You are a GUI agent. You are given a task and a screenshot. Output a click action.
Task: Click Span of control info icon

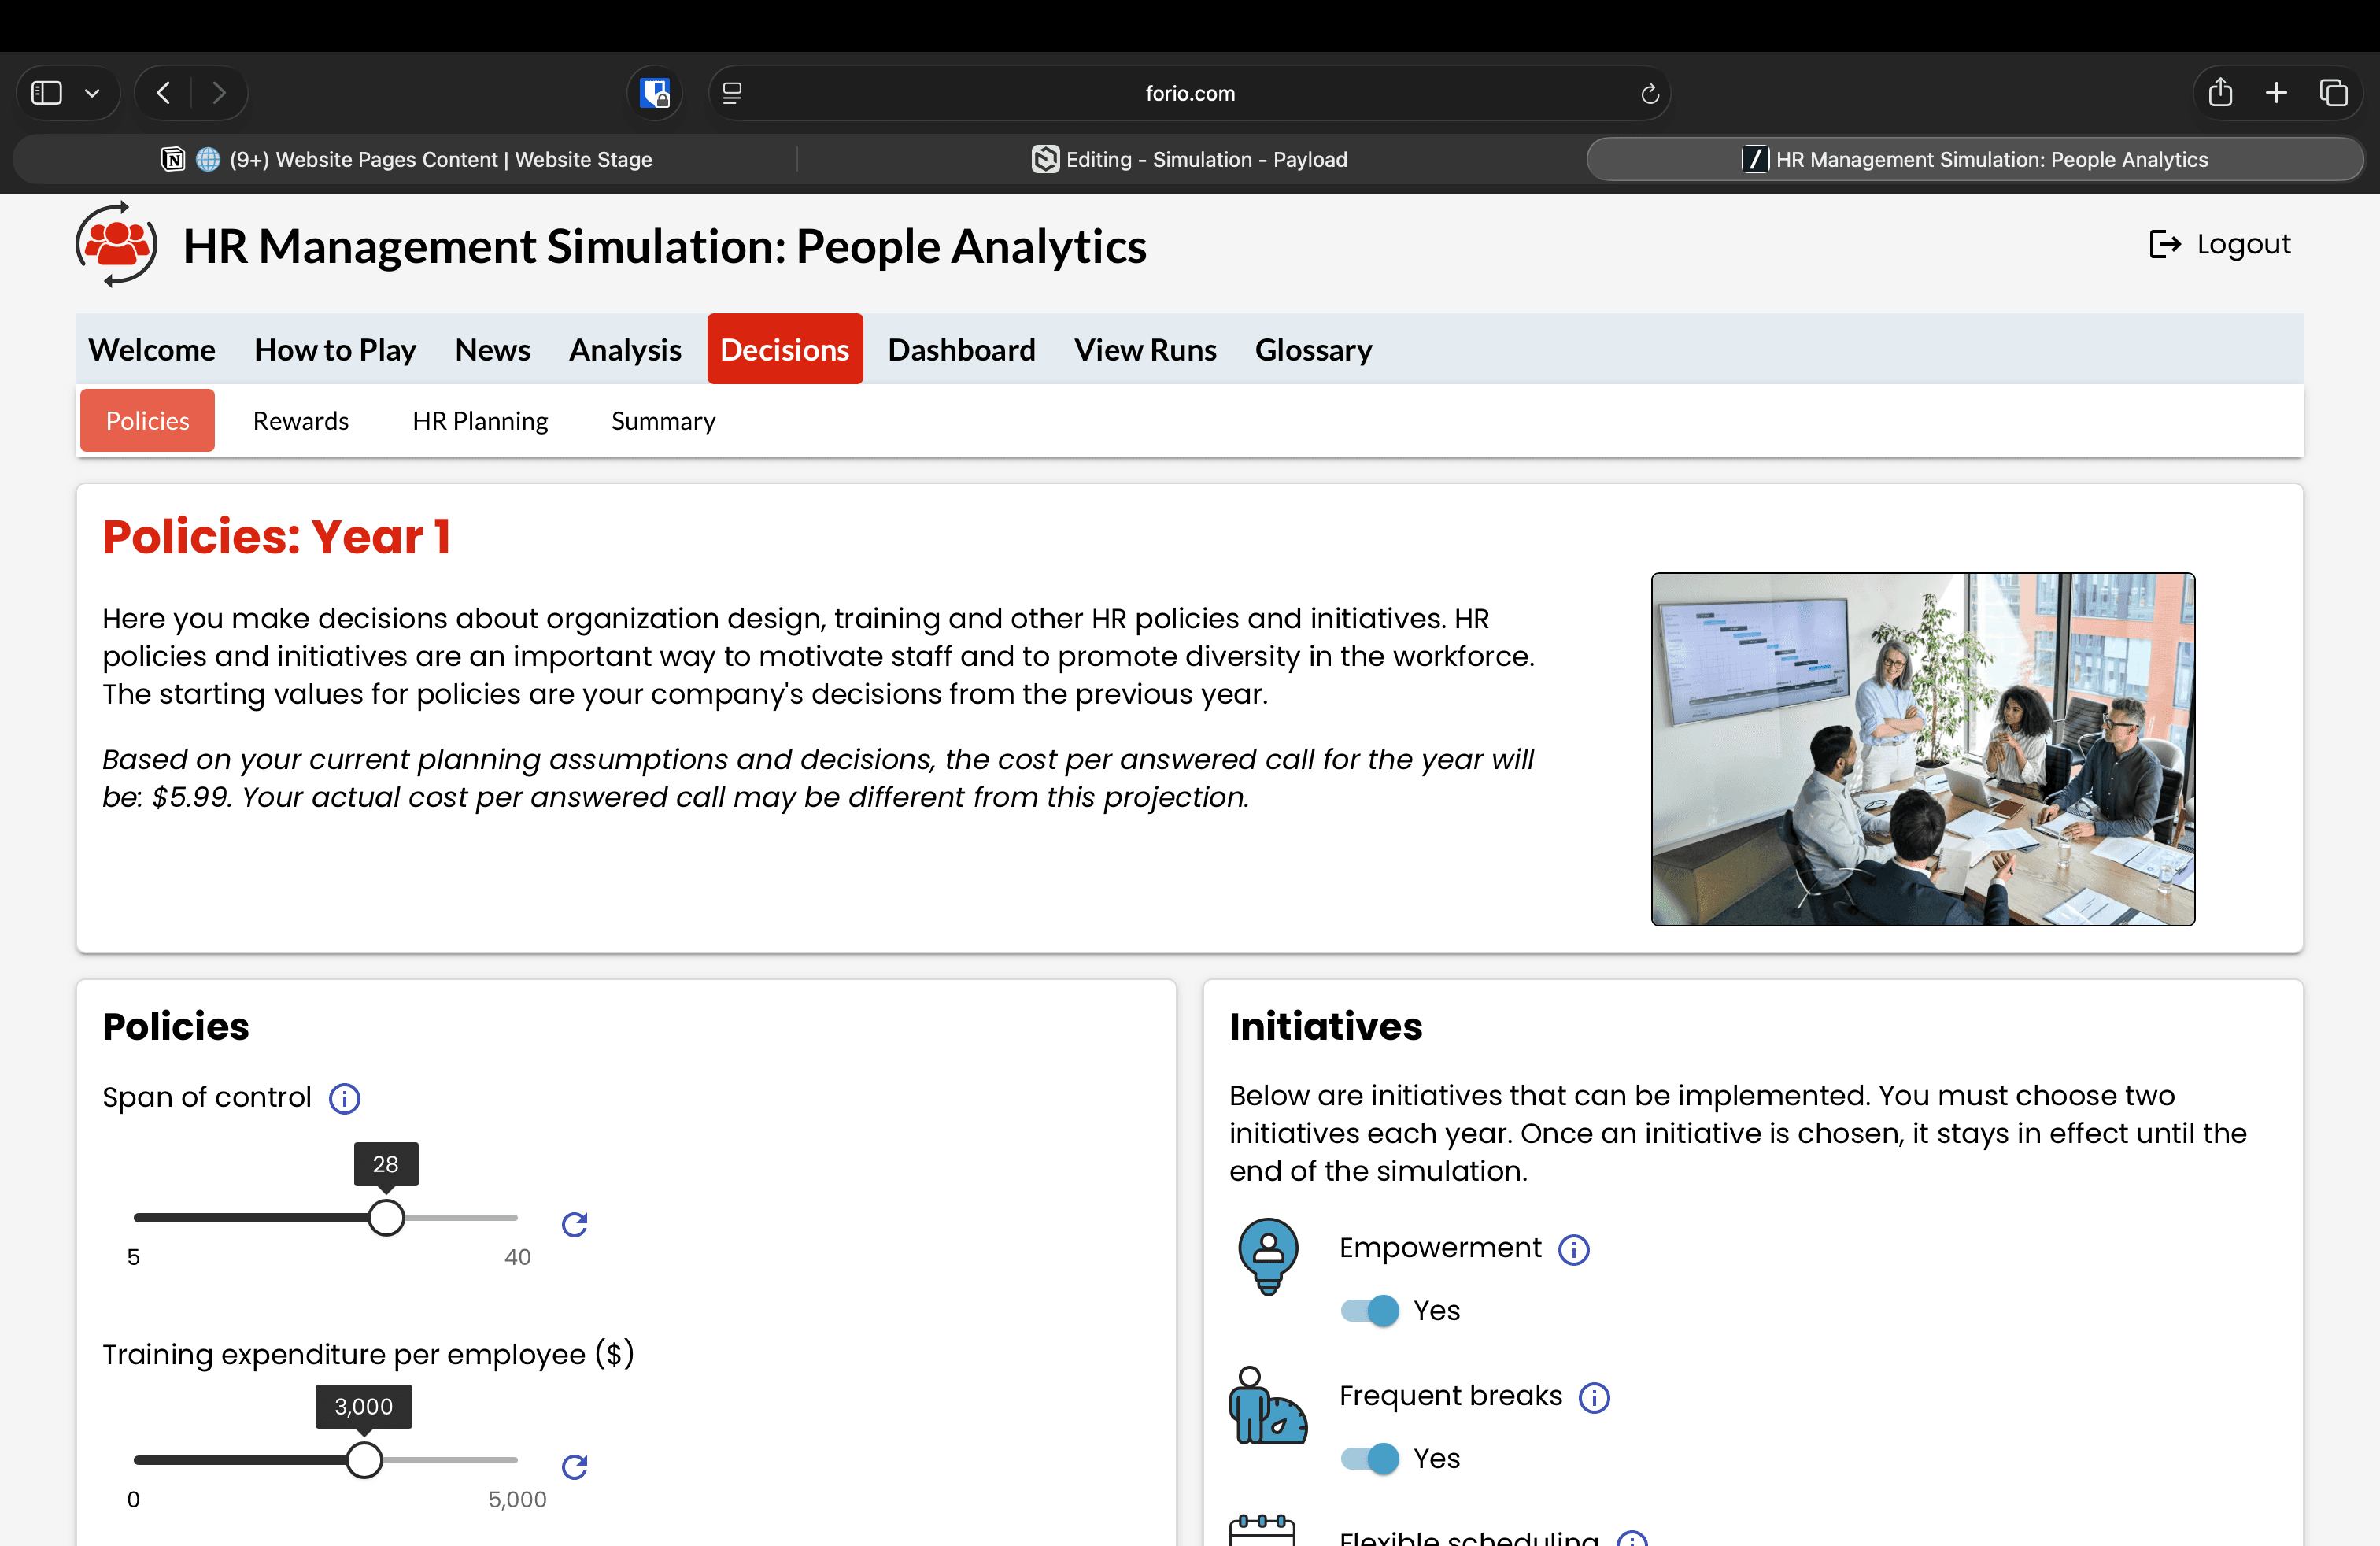tap(345, 1098)
